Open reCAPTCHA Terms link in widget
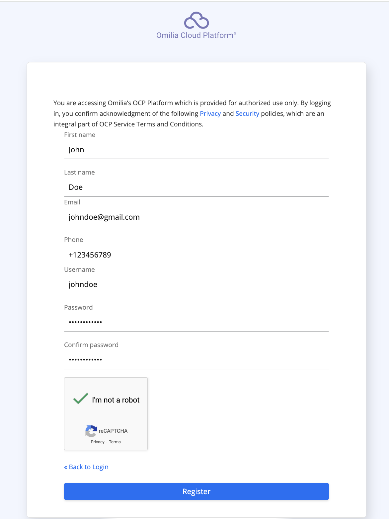The image size is (389, 519). click(115, 442)
